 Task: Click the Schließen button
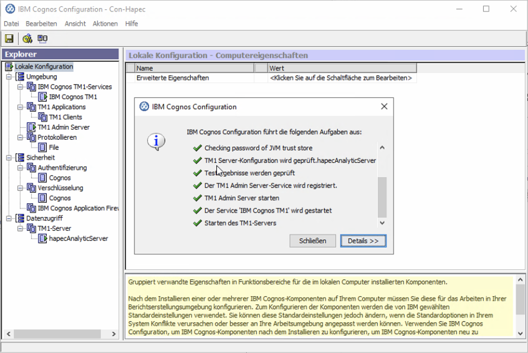[312, 241]
